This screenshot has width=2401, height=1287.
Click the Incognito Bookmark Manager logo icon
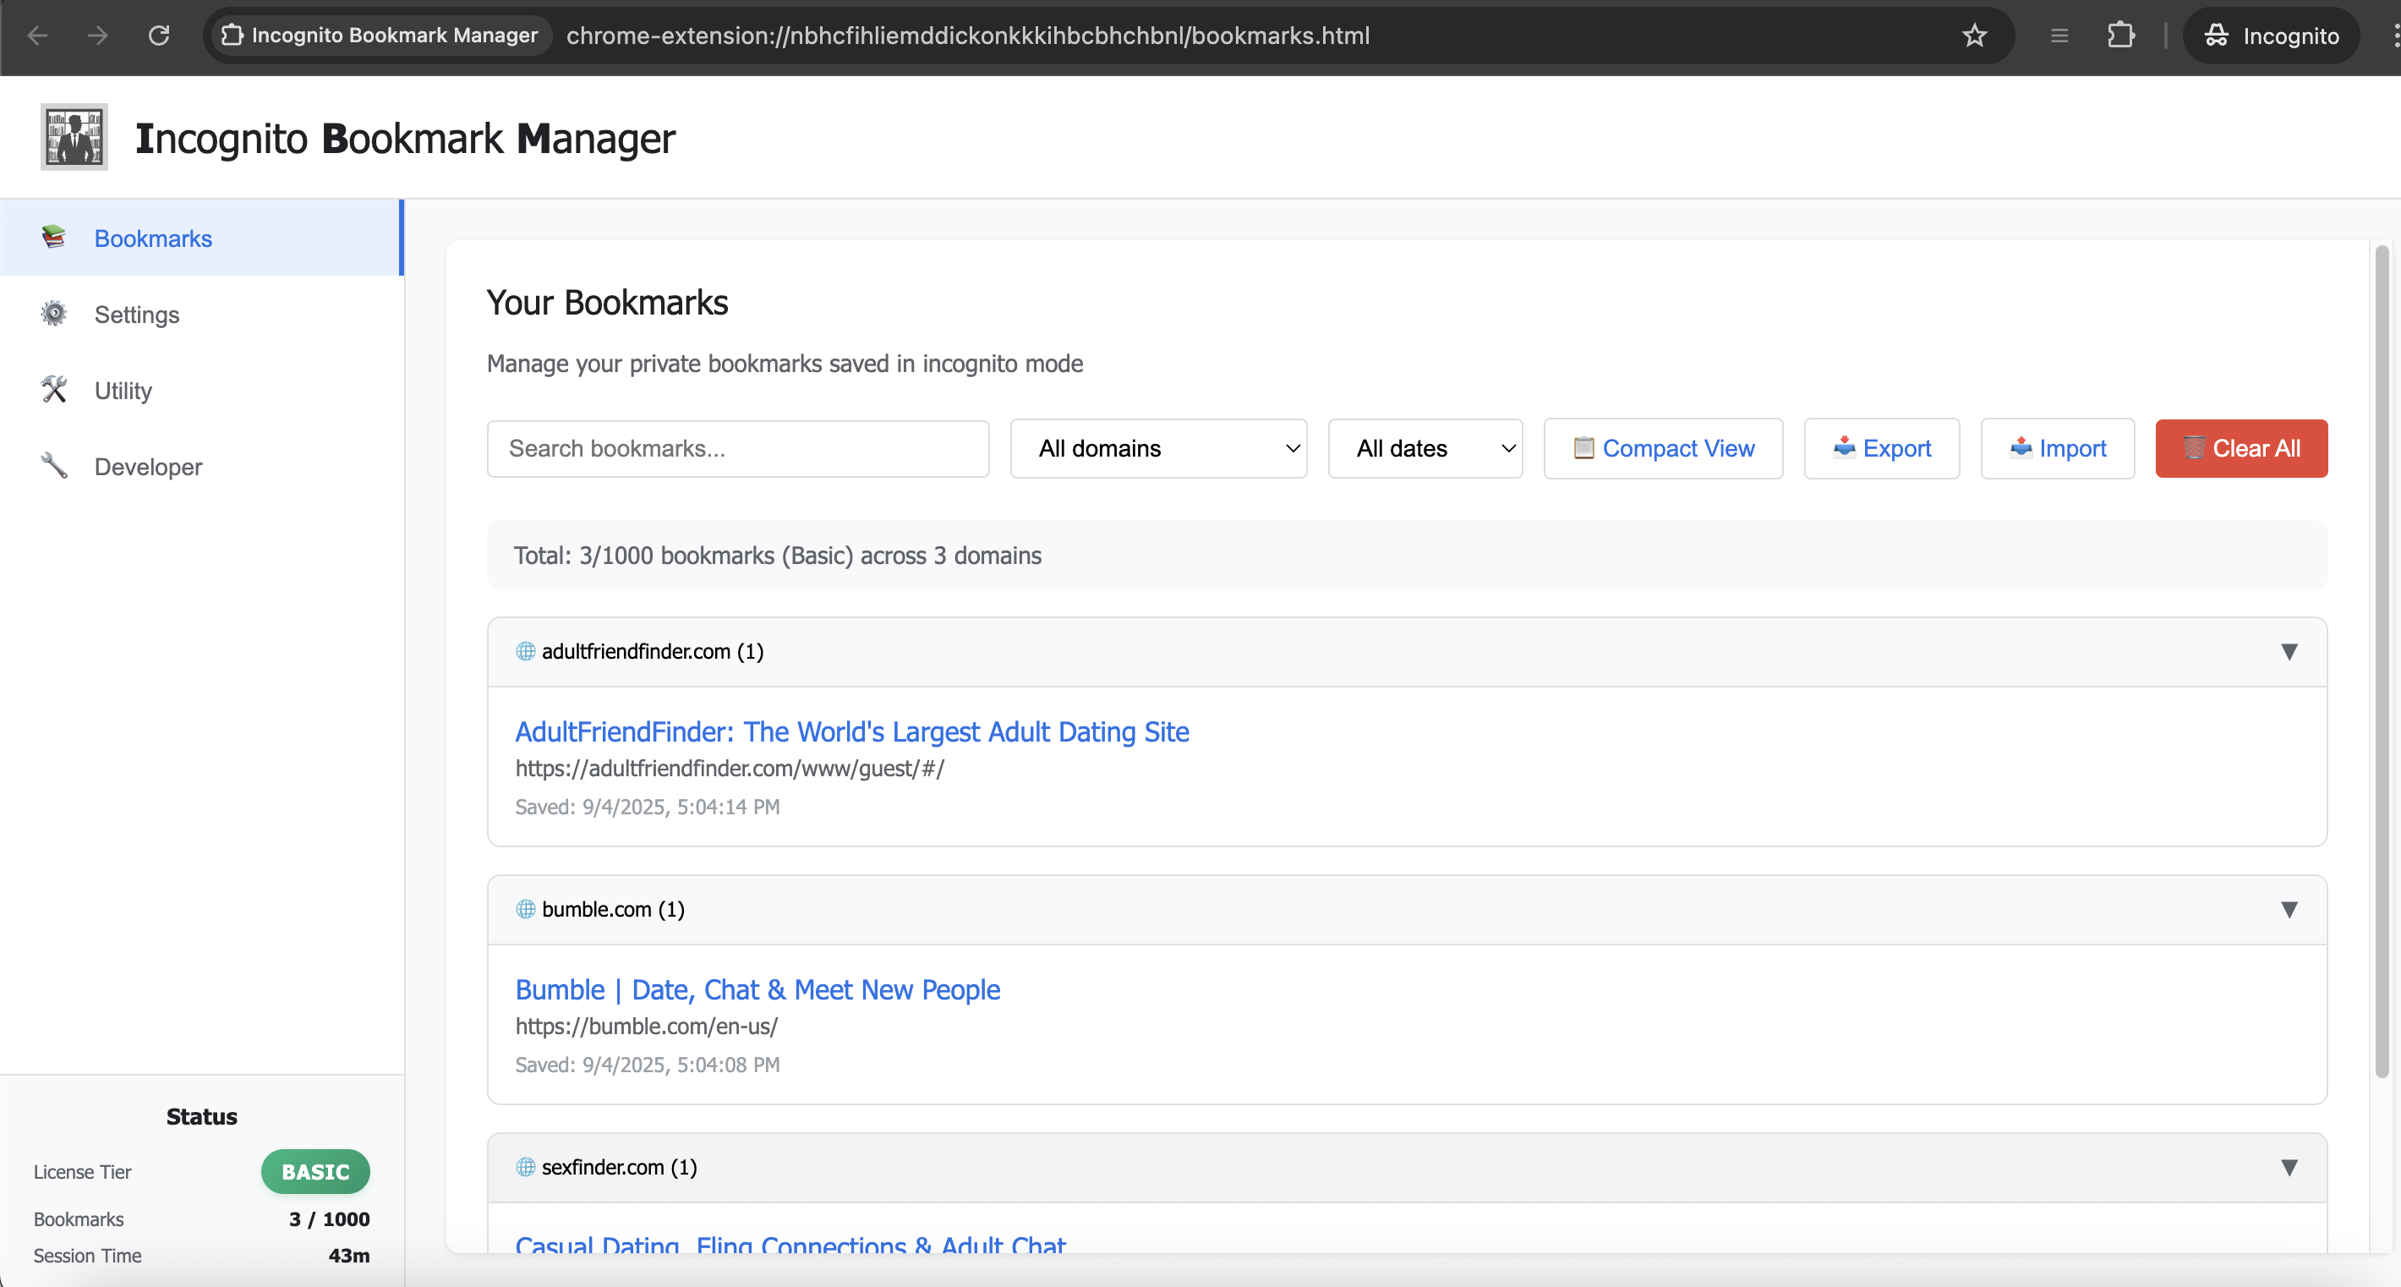click(x=74, y=136)
